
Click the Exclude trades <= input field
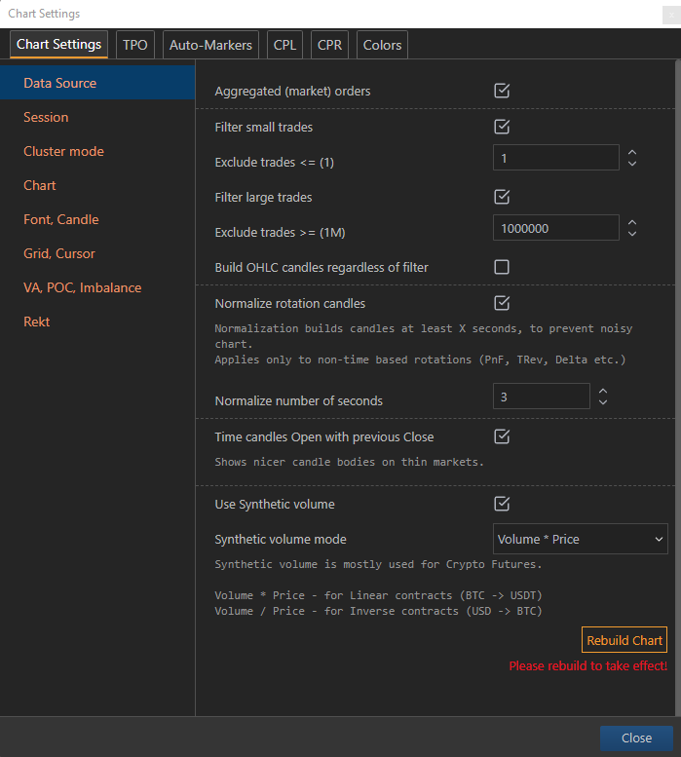[556, 158]
